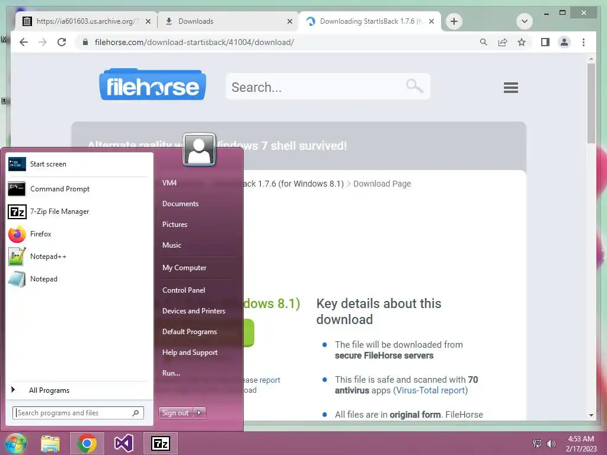607x455 pixels.
Task: Open Help and Support
Action: click(190, 353)
